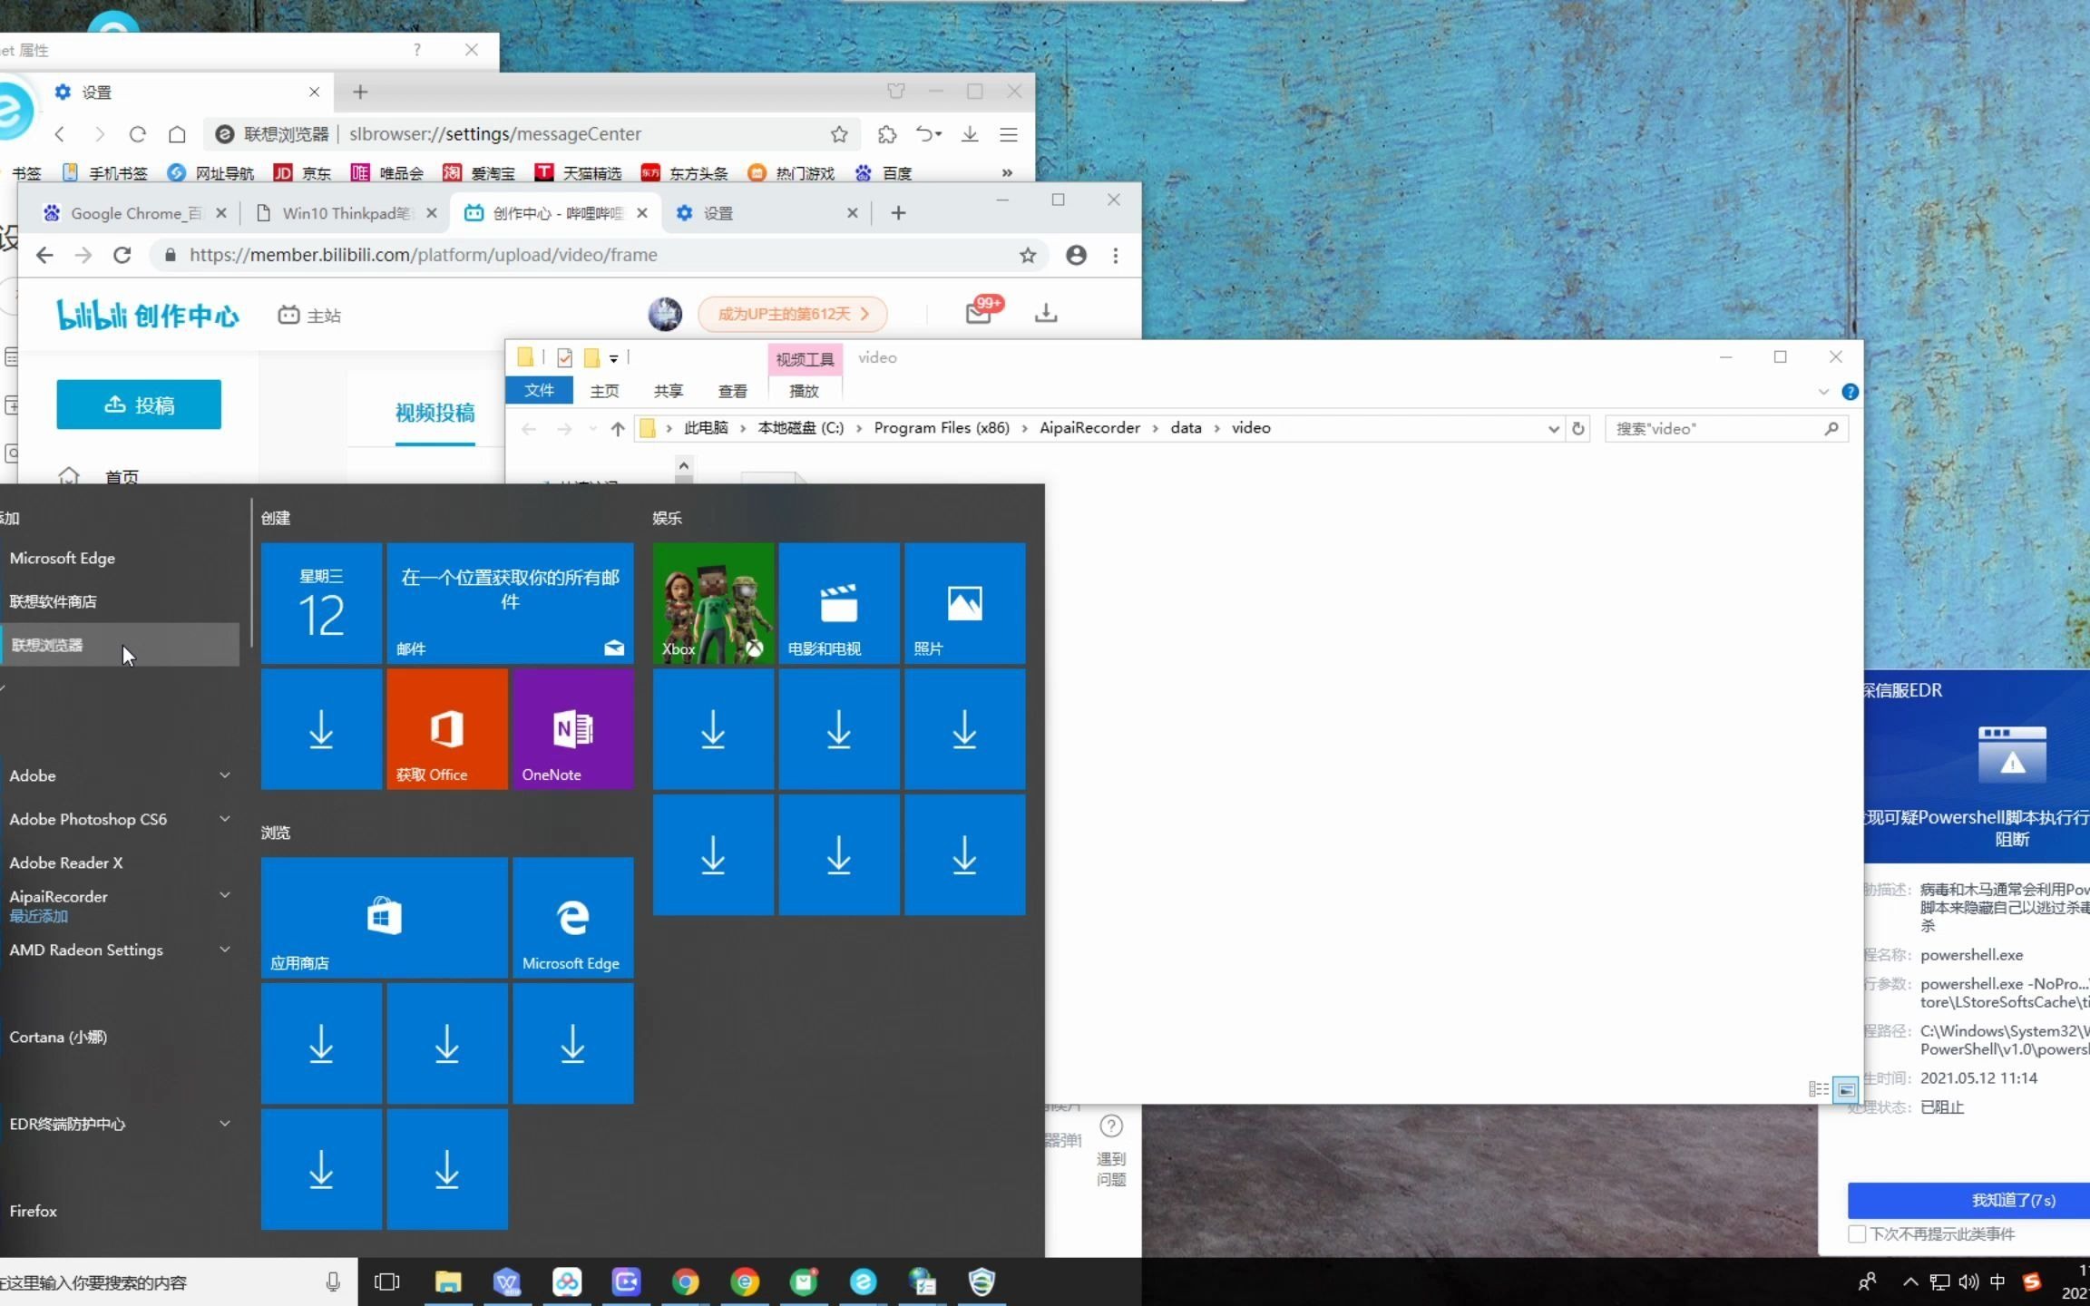2090x1306 pixels.
Task: Click the 获取 Office tile
Action: [447, 728]
